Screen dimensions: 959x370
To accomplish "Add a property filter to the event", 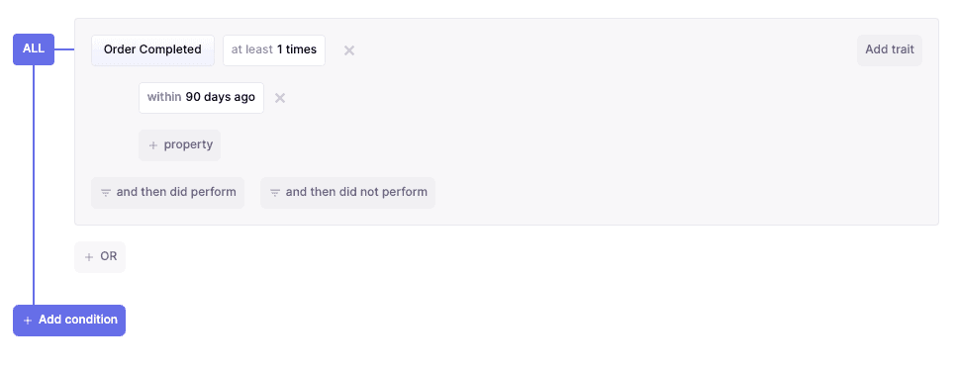I will [180, 145].
